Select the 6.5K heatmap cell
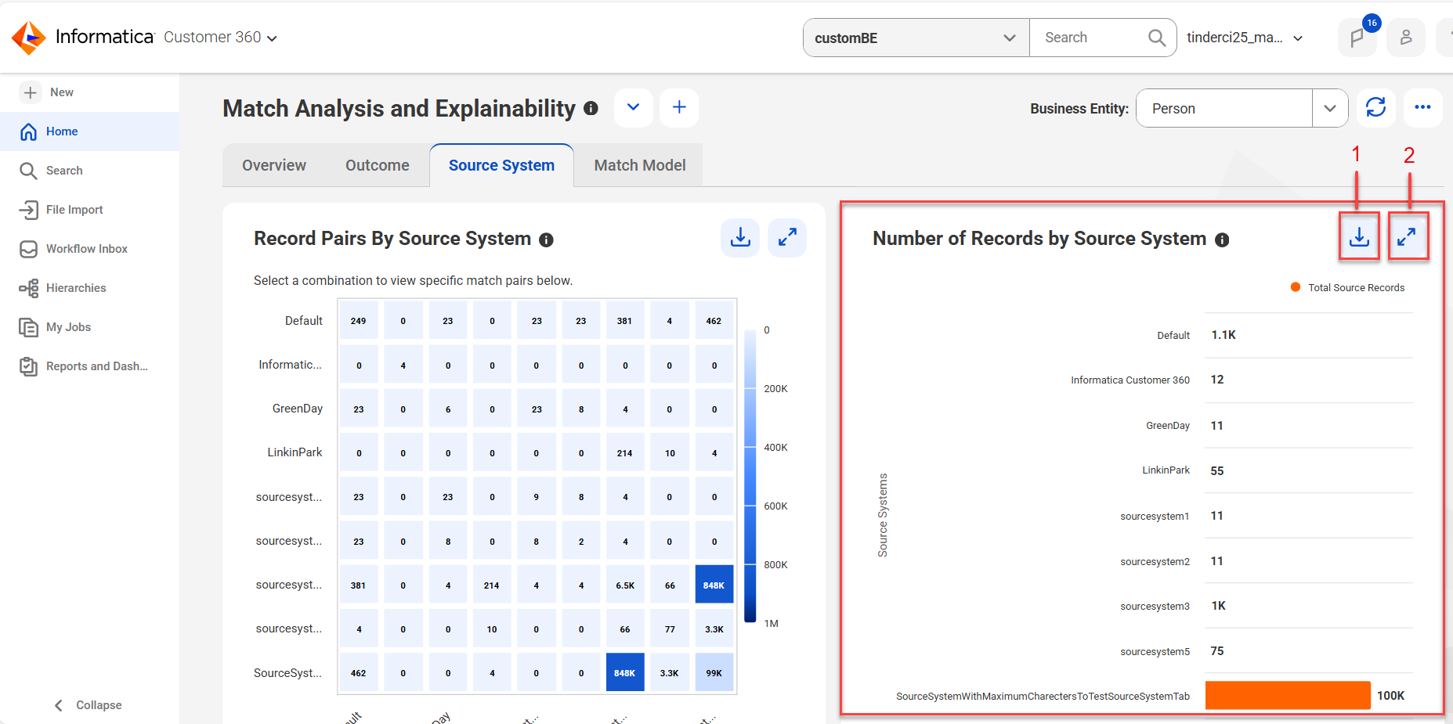Viewport: 1453px width, 724px height. click(x=625, y=585)
